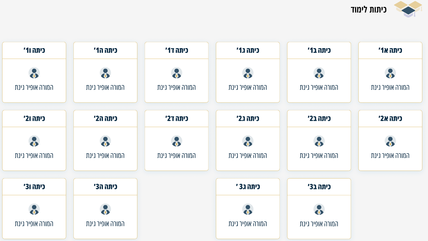
Task: Open the כיתה ג'3 class header
Action: coord(248,187)
